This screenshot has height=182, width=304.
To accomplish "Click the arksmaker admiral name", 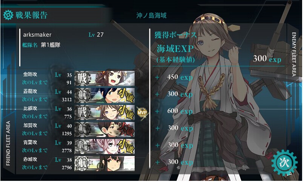I will [x=37, y=35].
